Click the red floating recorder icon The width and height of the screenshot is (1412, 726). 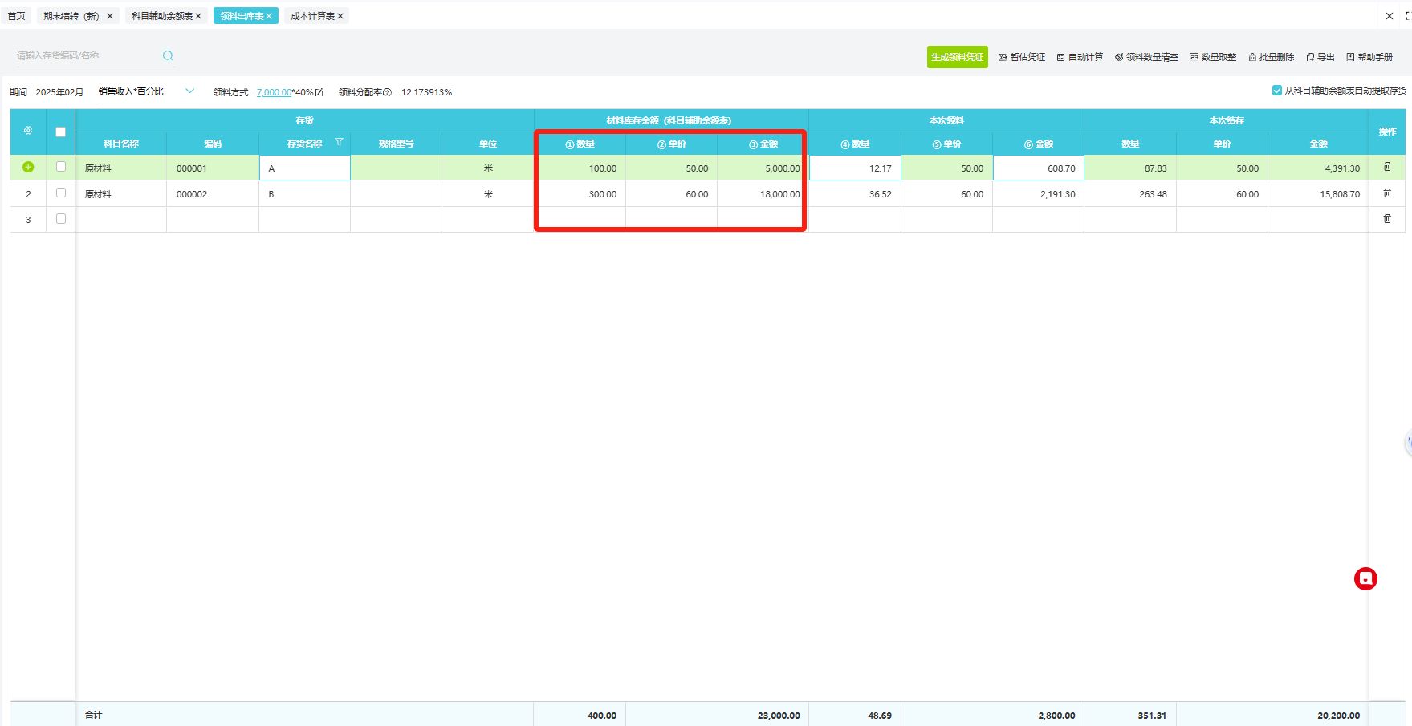coord(1365,578)
